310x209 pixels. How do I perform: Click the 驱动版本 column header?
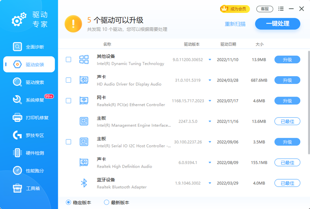(191, 44)
